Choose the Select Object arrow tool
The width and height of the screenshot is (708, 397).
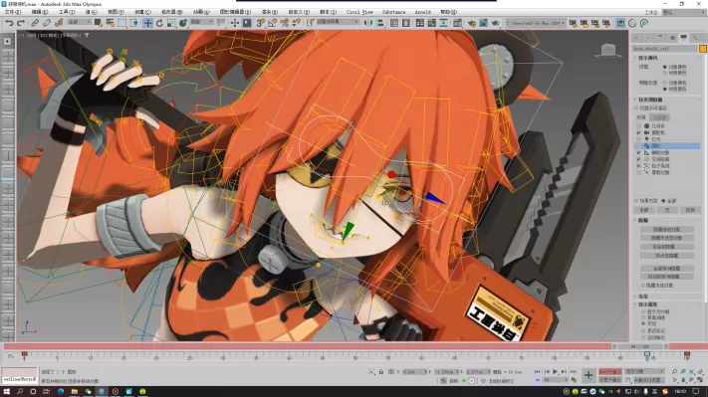(x=98, y=23)
